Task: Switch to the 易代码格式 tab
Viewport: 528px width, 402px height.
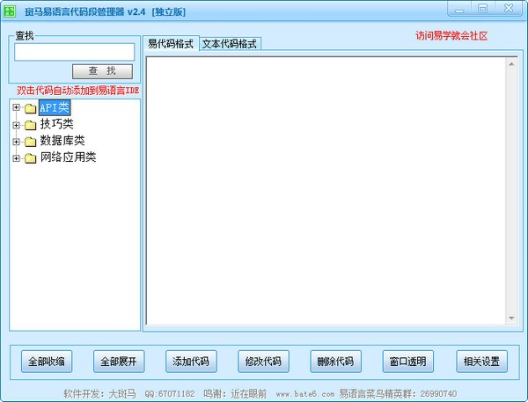Action: coord(171,44)
